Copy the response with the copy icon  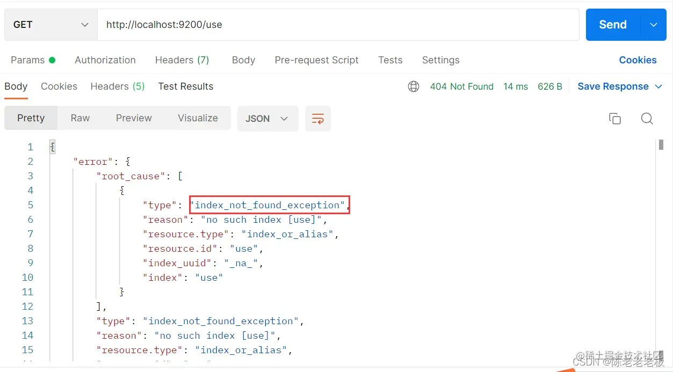(615, 119)
